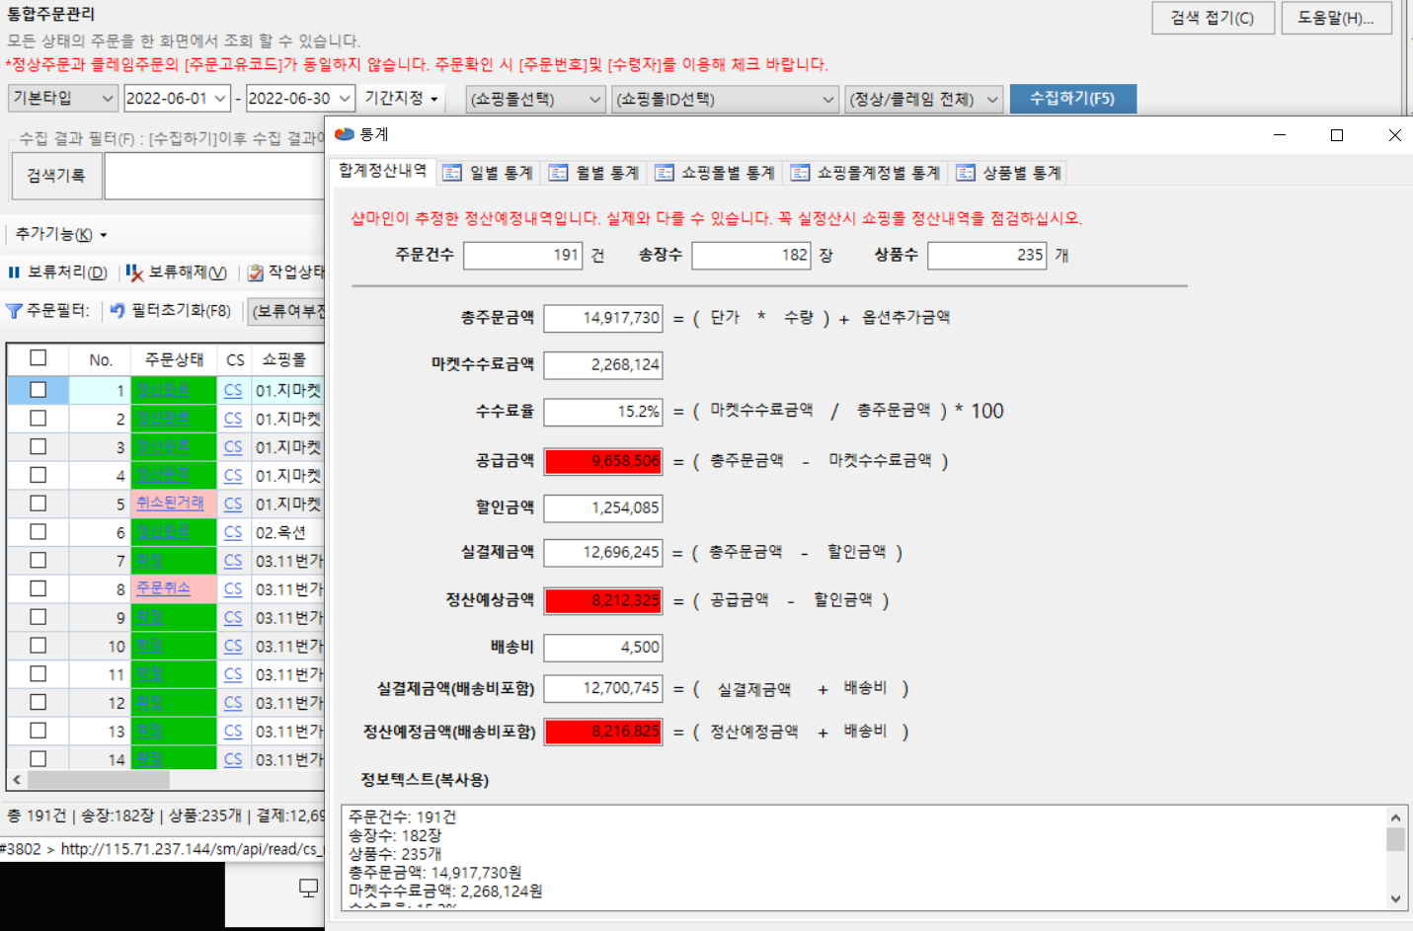
Task: Click the 주문상태 column header
Action: click(x=174, y=359)
